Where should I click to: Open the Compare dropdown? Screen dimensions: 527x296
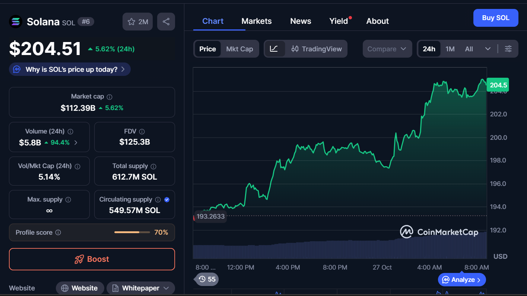[387, 49]
